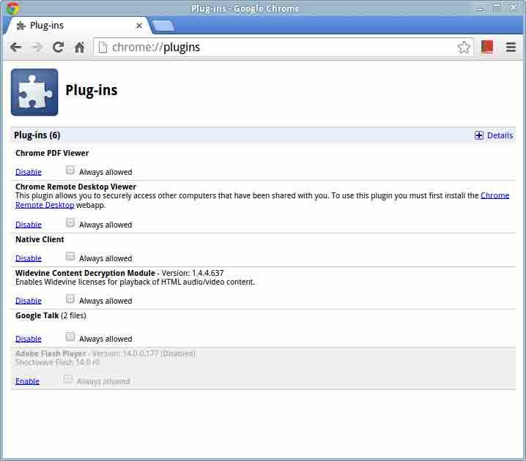Open the red book extension icon

(487, 47)
